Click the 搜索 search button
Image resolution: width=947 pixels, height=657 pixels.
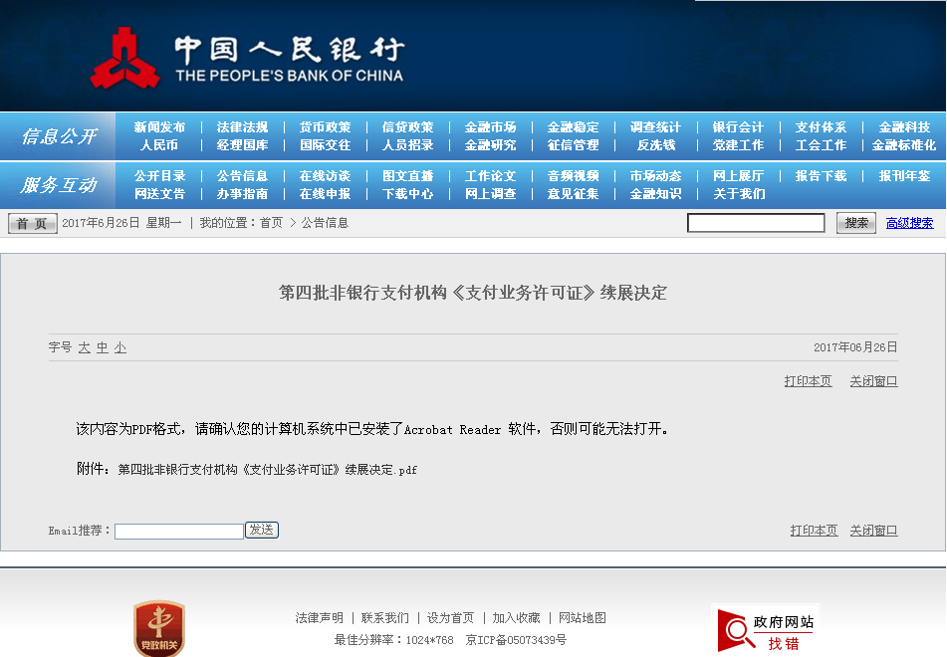(x=855, y=223)
